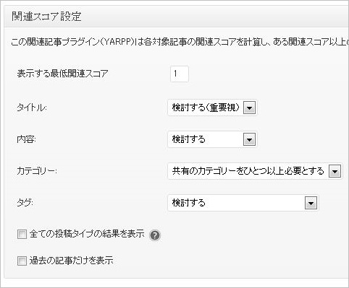Click the 過去の記事だけを表示 label text
This screenshot has height=288, width=349.
tap(71, 261)
